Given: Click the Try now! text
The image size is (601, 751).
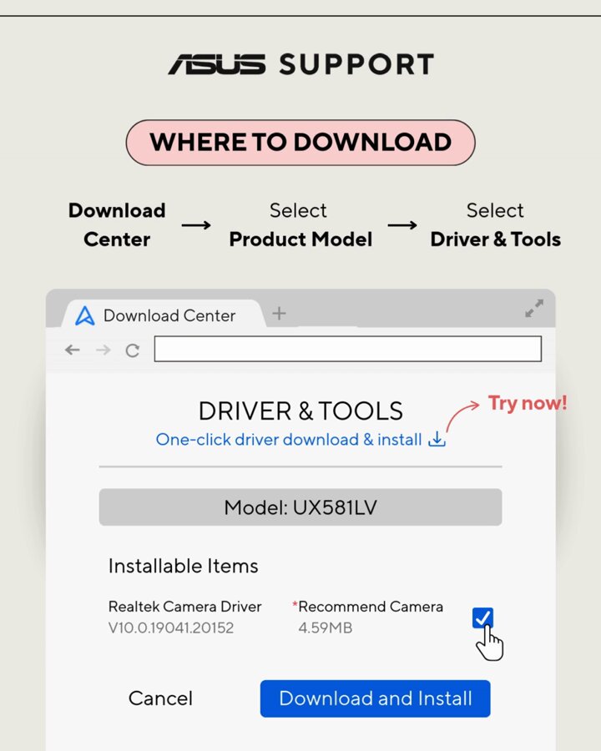Looking at the screenshot, I should 528,403.
